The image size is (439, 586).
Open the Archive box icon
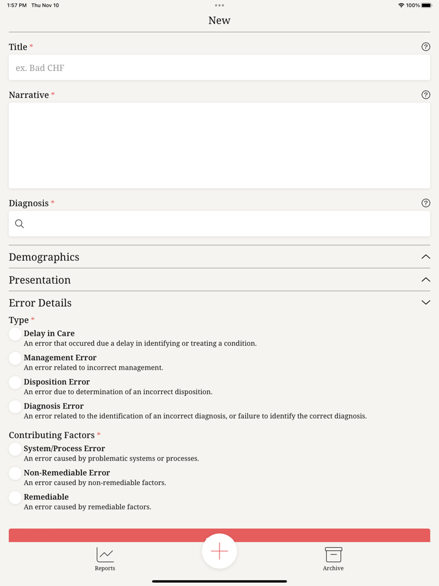(333, 555)
